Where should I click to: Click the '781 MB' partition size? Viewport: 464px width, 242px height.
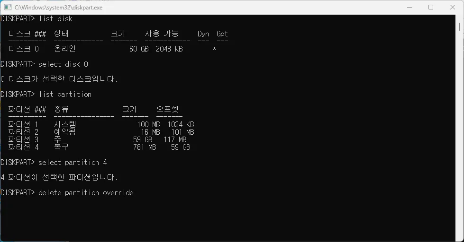(x=145, y=147)
